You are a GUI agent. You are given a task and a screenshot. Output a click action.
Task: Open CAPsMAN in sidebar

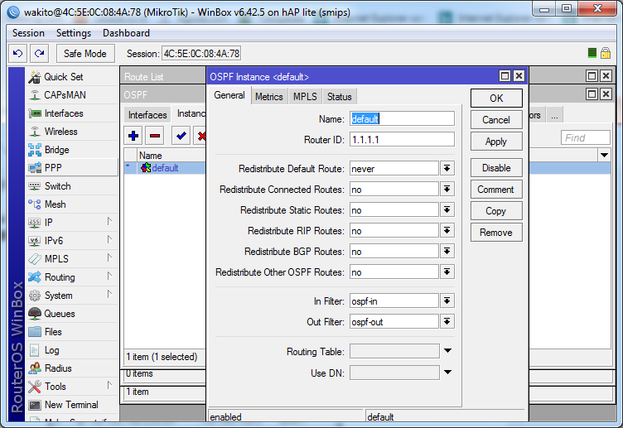coord(72,95)
